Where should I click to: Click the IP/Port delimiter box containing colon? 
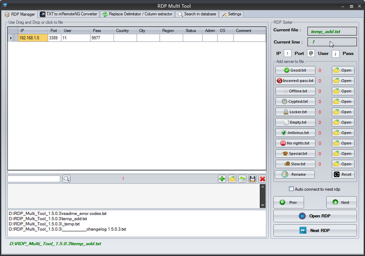pos(287,53)
